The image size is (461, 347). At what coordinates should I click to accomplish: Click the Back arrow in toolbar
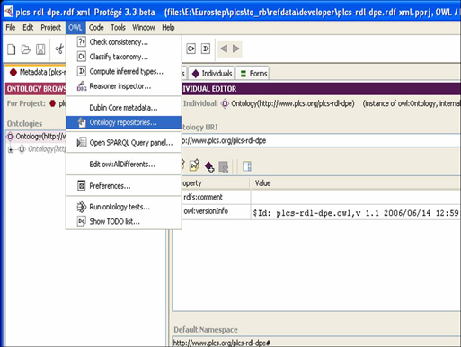[x=224, y=49]
